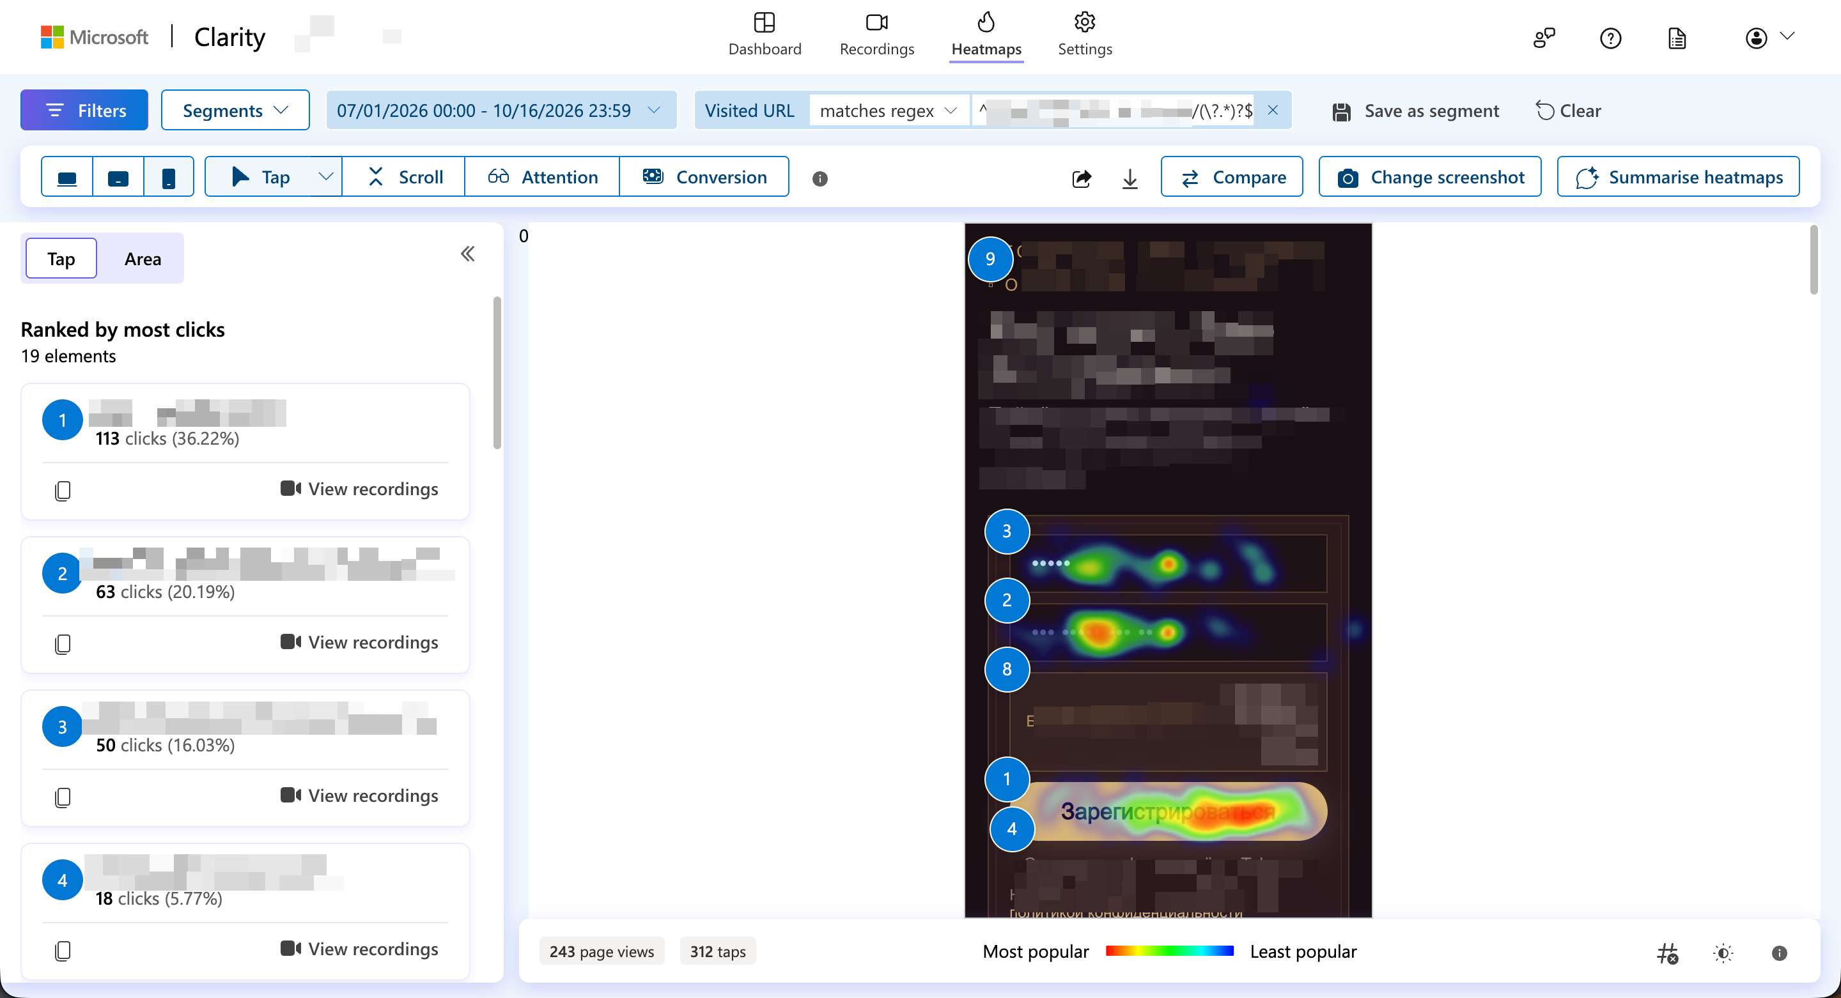This screenshot has width=1841, height=998.
Task: Remove the Visited URL filter
Action: point(1273,110)
